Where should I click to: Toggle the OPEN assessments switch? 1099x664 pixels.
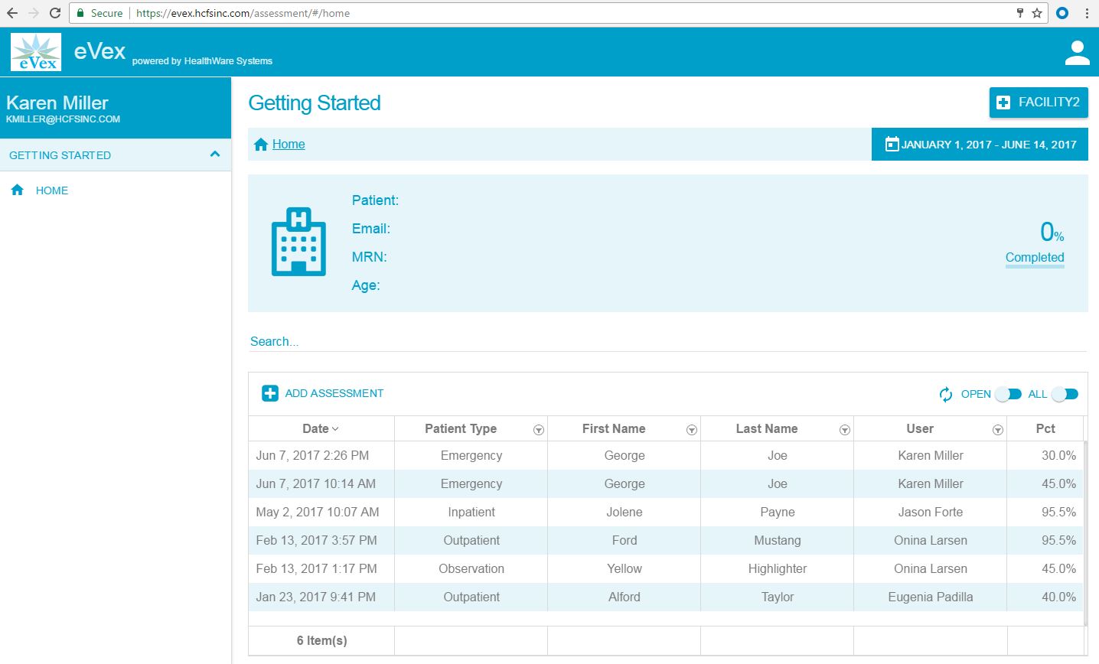pos(1009,394)
